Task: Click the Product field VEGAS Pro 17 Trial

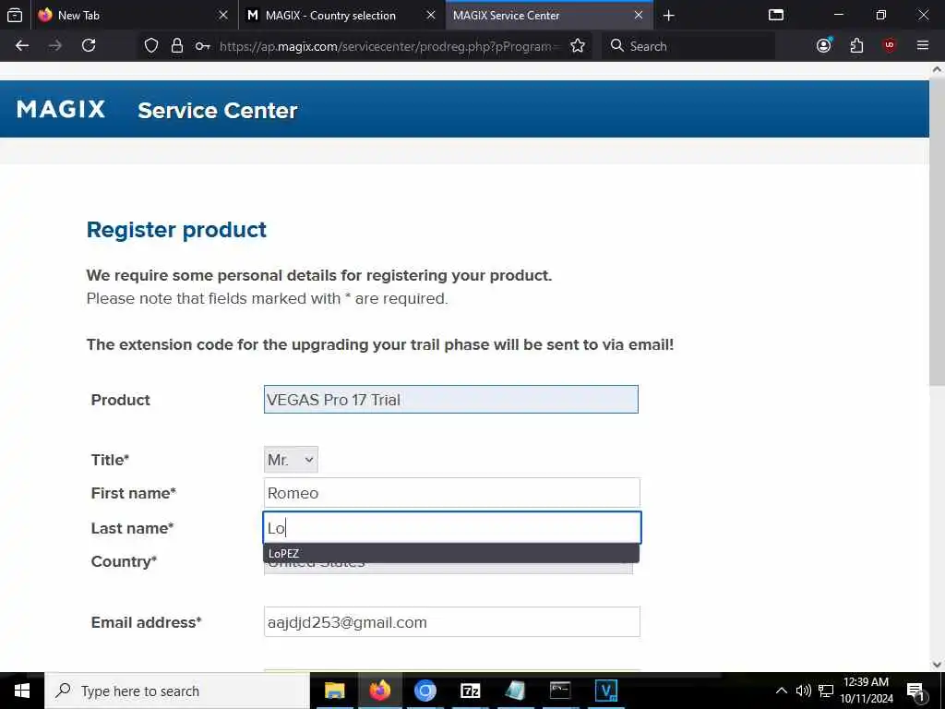Action: tap(450, 400)
